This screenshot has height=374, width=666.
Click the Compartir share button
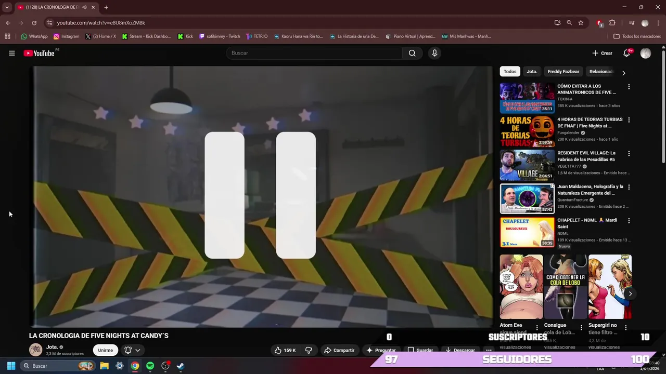pyautogui.click(x=339, y=350)
